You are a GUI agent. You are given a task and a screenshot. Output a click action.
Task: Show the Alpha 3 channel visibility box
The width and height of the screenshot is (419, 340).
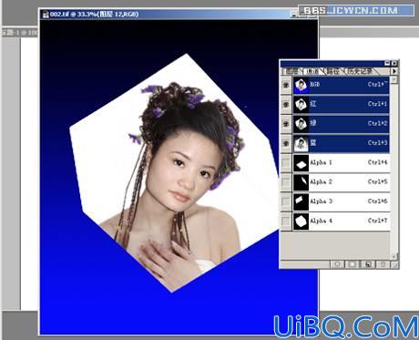tap(286, 201)
